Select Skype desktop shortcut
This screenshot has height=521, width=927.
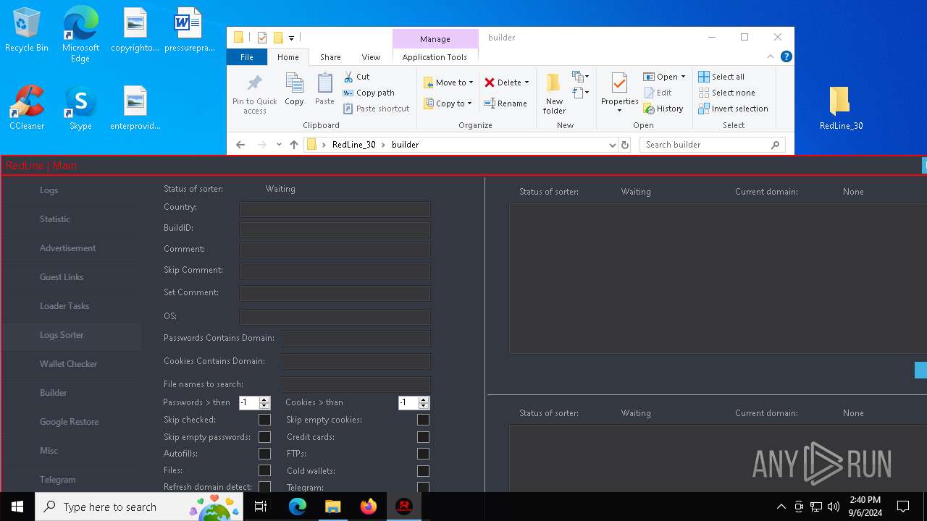(80, 108)
